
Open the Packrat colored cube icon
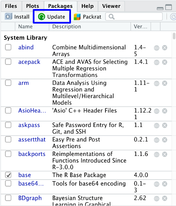[x=77, y=17]
